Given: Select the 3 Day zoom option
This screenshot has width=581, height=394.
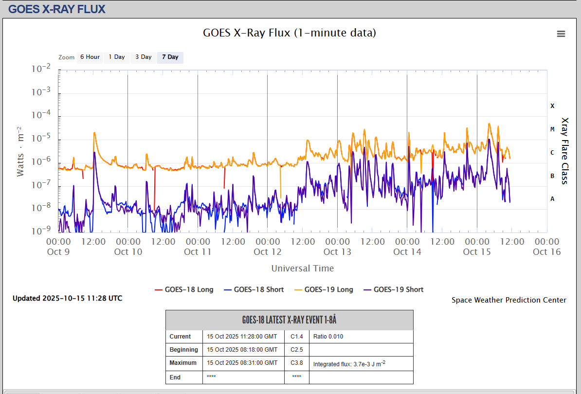Looking at the screenshot, I should 144,57.
